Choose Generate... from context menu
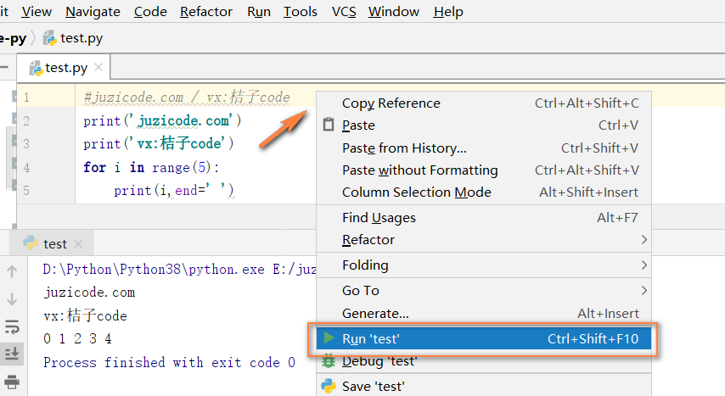 click(484, 313)
